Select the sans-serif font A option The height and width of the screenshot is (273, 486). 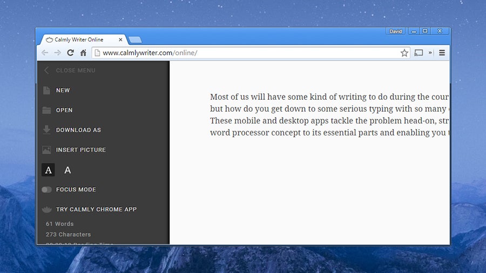pyautogui.click(x=67, y=170)
